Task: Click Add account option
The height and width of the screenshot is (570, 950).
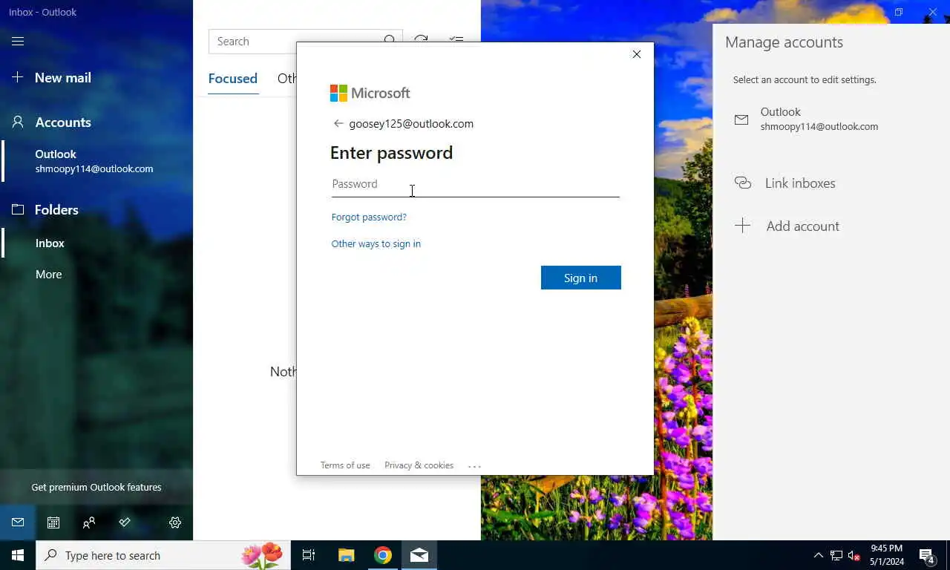Action: point(802,226)
